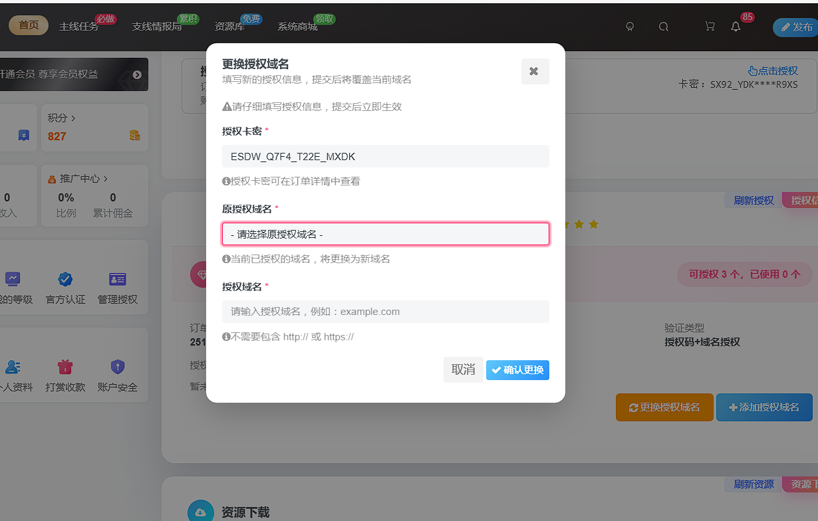Select the 官方认证 verification icon
This screenshot has height=521, width=818.
[64, 280]
